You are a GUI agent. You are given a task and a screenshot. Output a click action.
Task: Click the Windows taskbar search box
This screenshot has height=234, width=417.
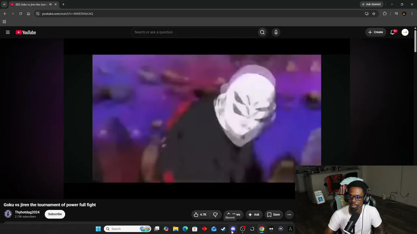tap(128, 229)
